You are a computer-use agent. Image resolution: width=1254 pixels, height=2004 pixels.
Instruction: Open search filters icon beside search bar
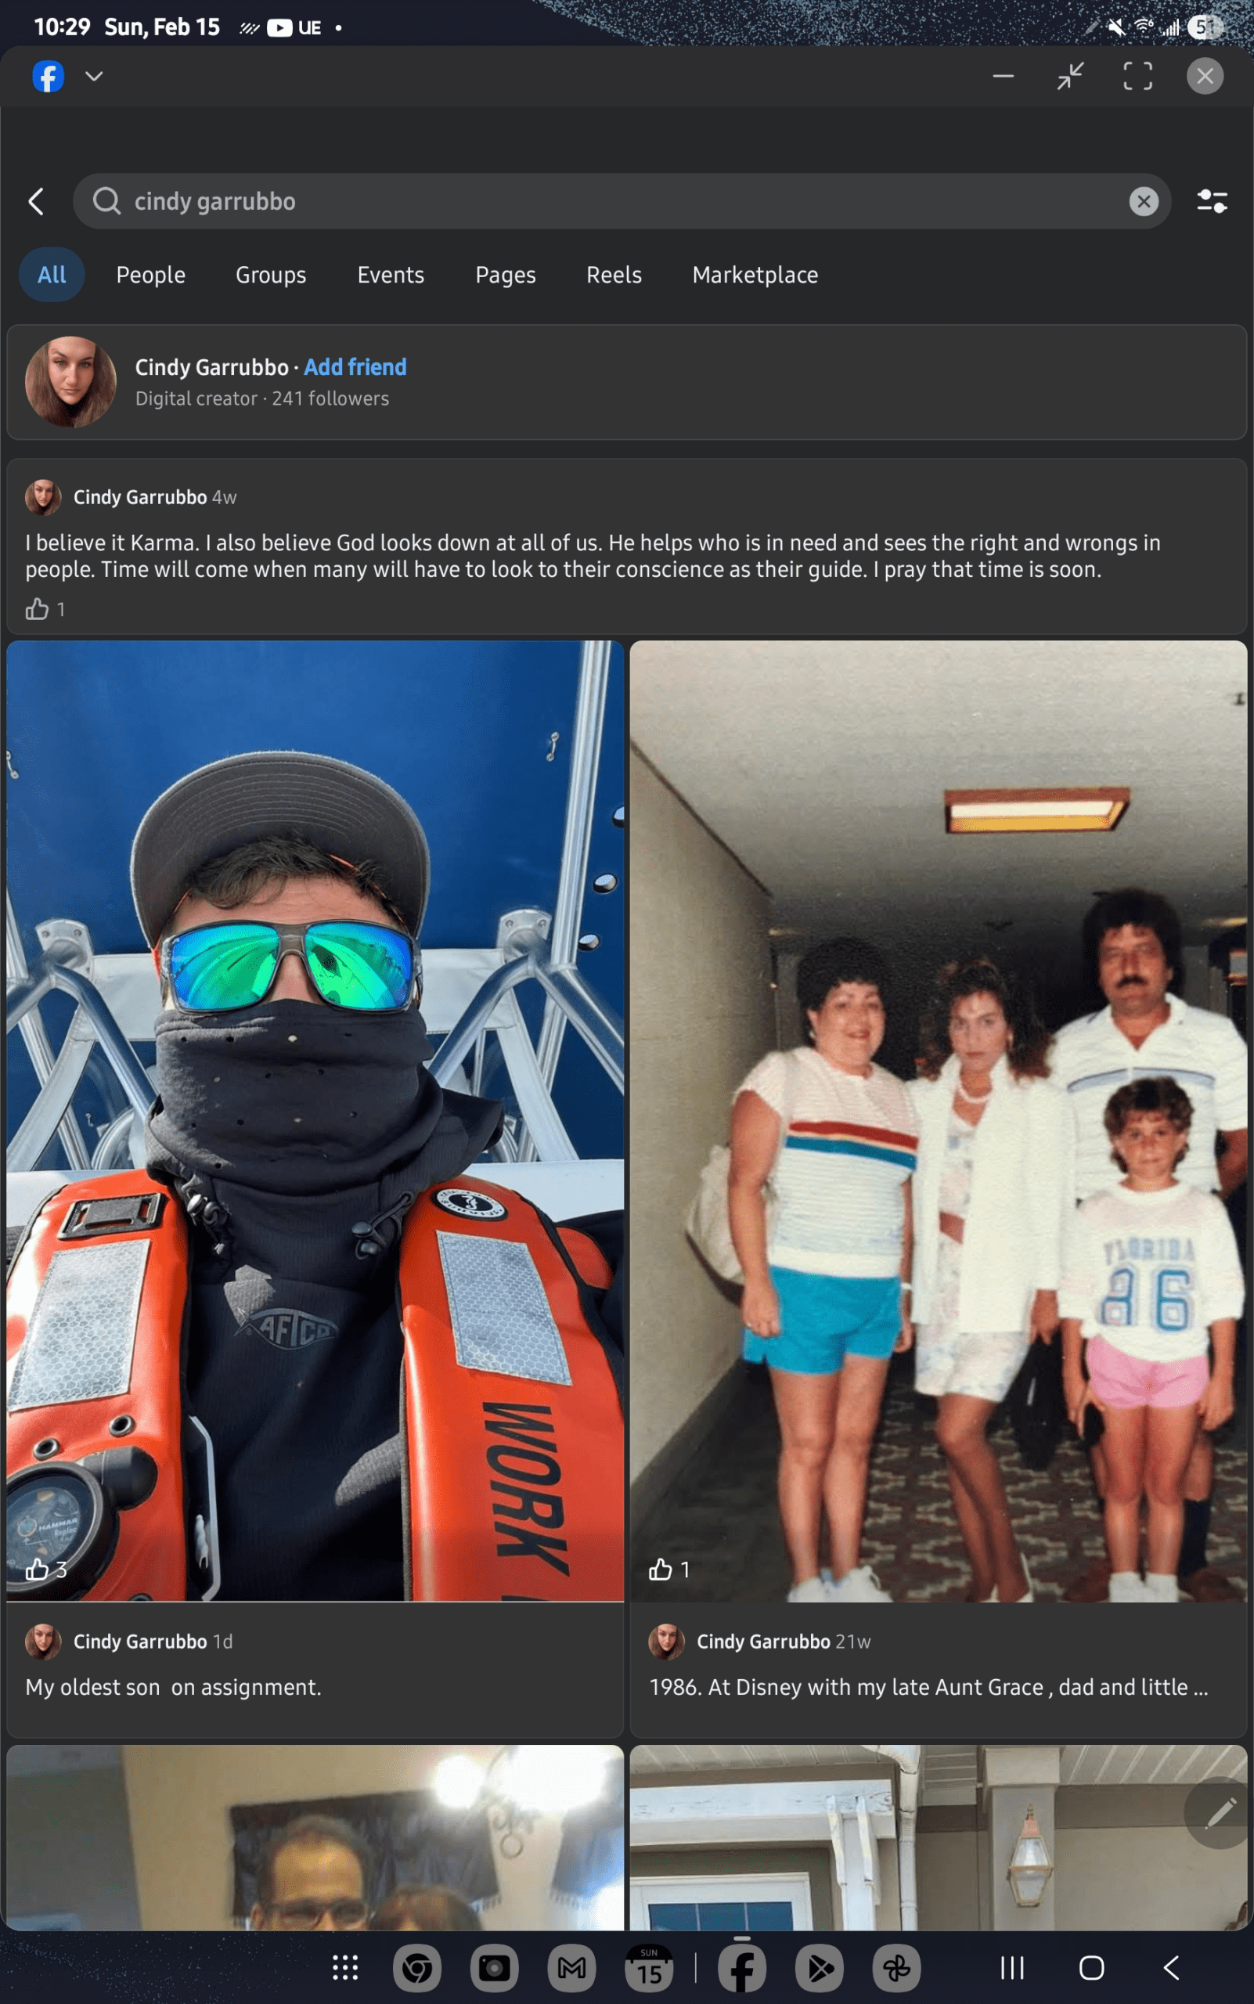(x=1212, y=200)
